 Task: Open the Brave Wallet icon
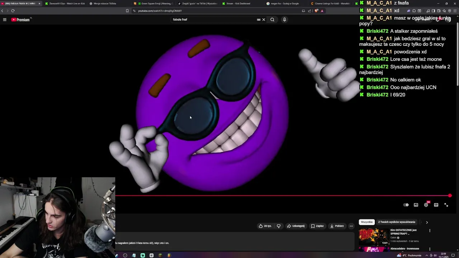[x=439, y=11]
